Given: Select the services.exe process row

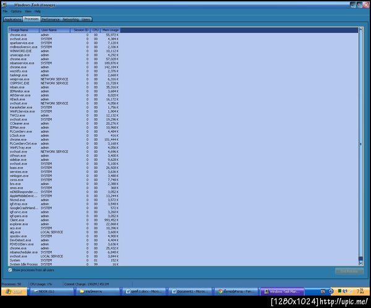Looking at the screenshot, I should tap(64, 172).
